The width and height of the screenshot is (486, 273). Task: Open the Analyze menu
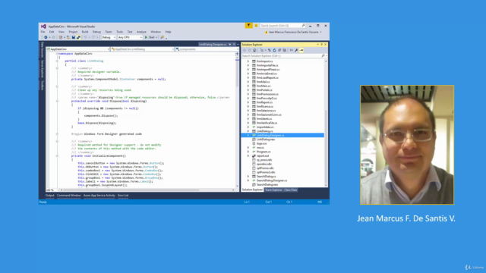(x=141, y=32)
